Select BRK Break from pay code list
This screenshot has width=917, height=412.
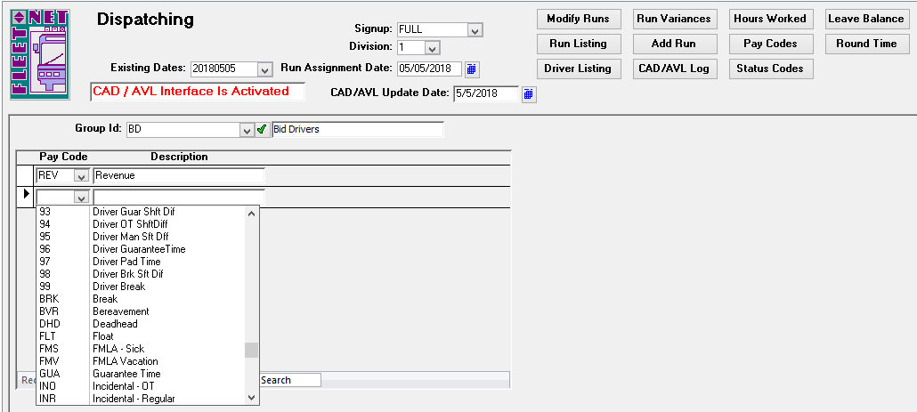pos(105,299)
